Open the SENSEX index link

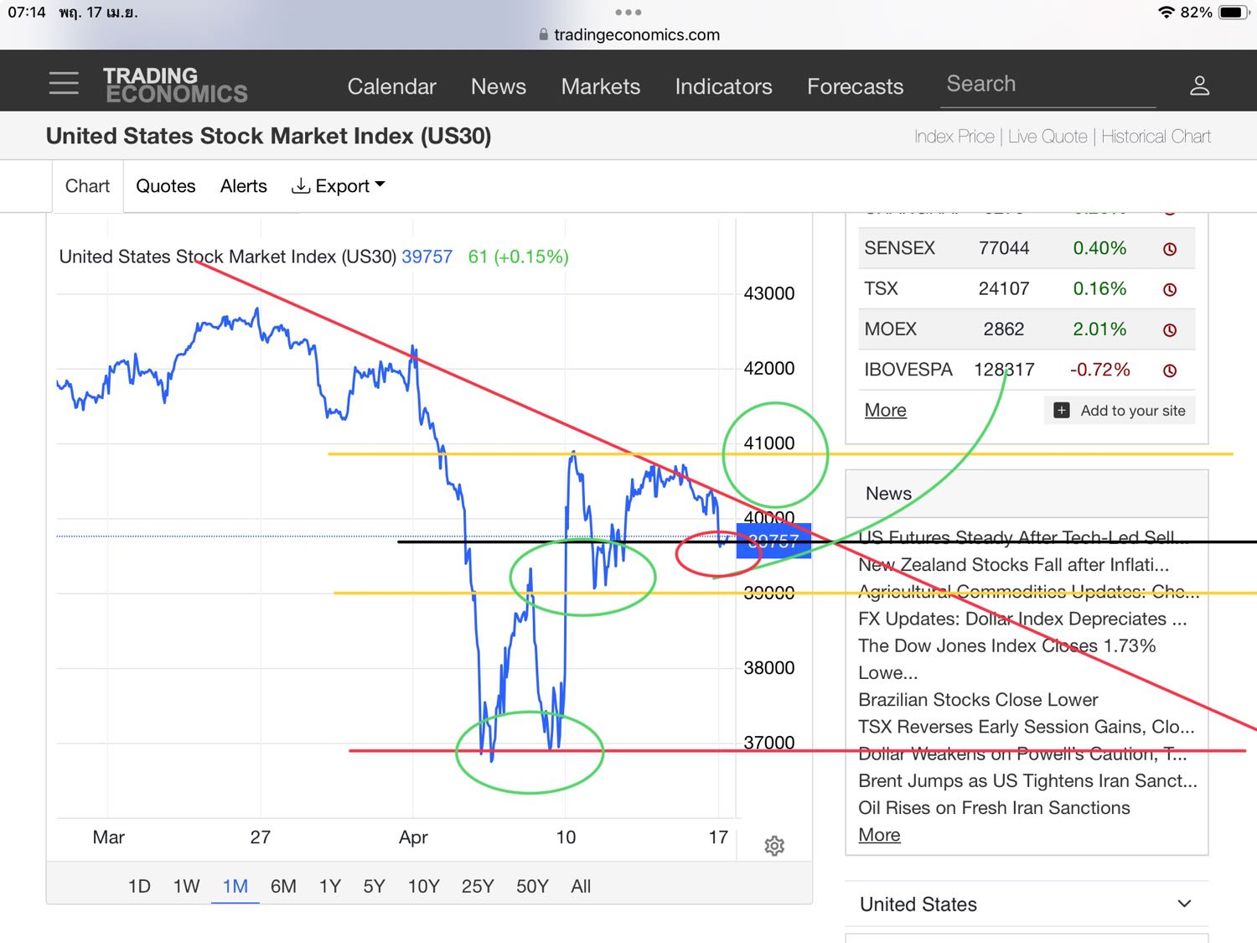click(899, 248)
